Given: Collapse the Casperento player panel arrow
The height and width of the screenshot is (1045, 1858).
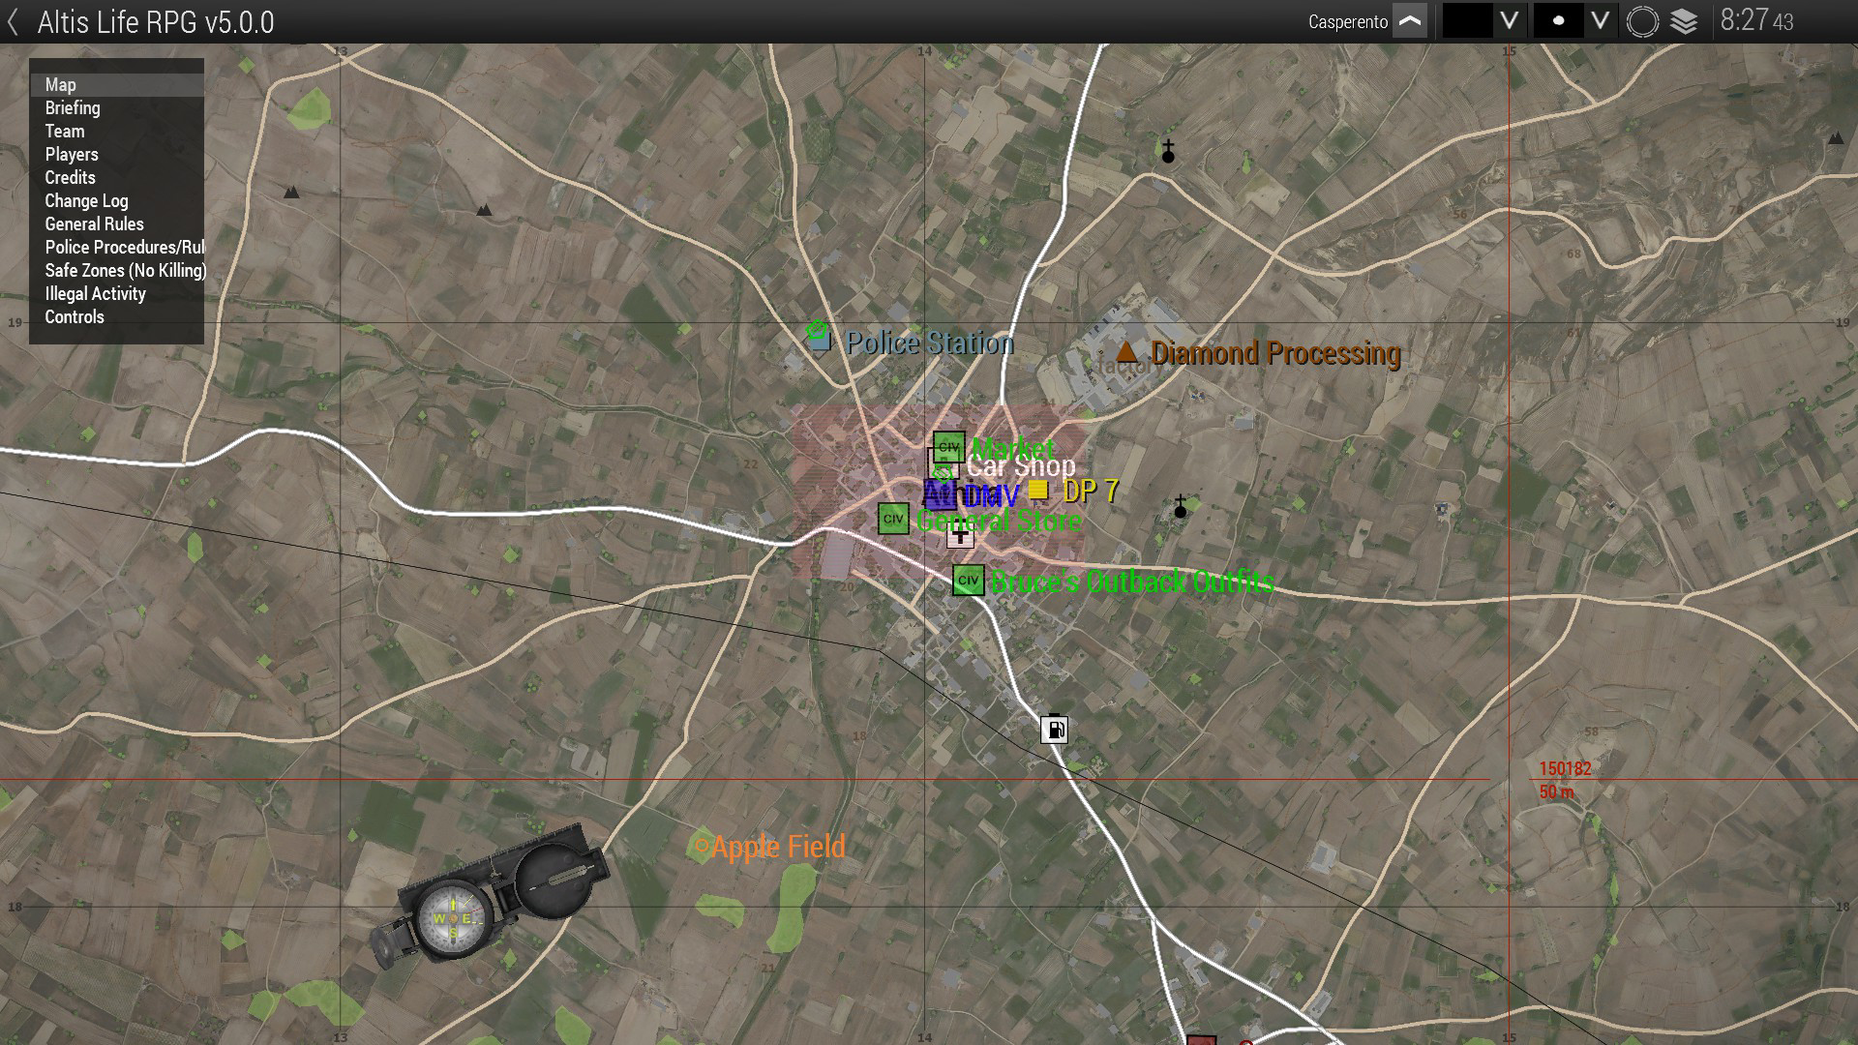Looking at the screenshot, I should pos(1410,21).
